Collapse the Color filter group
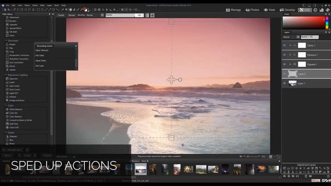Image resolution: width=331 pixels, height=186 pixels. tap(6, 105)
